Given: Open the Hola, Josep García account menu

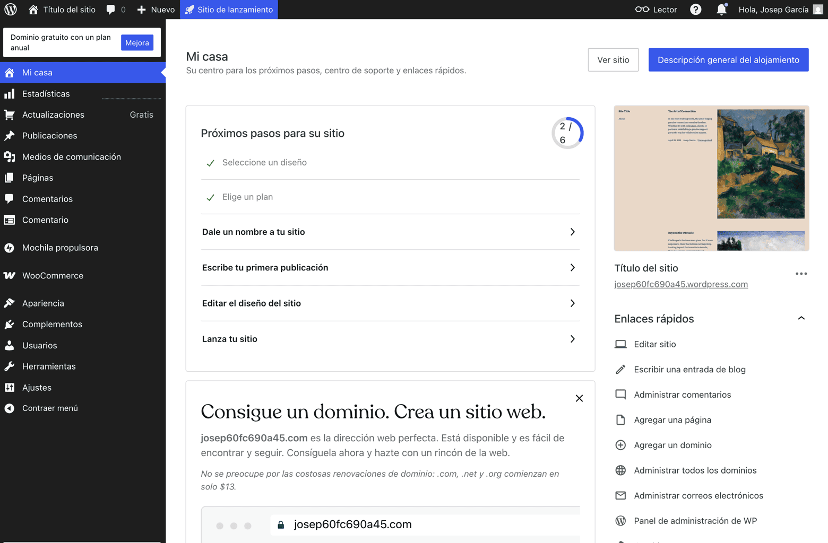Looking at the screenshot, I should tap(780, 10).
